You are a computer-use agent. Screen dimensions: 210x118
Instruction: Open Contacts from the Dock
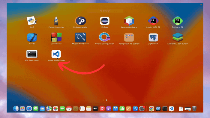pos(76,109)
